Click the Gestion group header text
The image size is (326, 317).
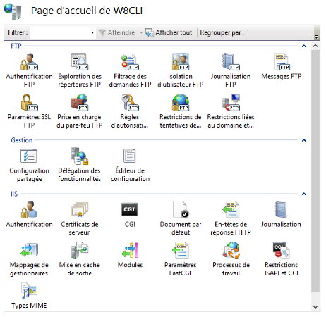click(22, 140)
